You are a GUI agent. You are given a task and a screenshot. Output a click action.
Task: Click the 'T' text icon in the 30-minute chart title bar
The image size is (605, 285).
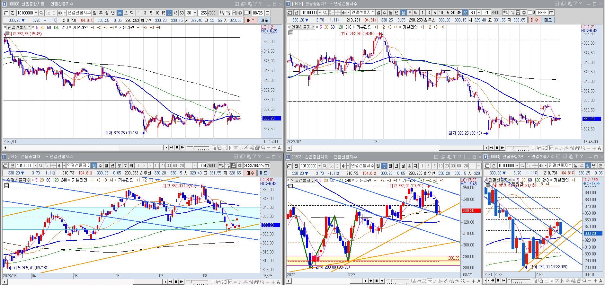click(255, 4)
